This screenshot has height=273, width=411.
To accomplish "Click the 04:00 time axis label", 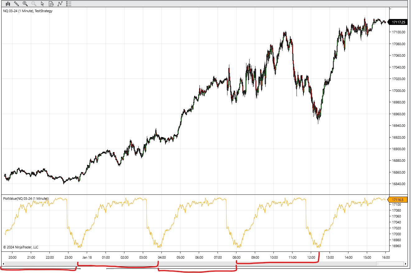I will 162,257.
